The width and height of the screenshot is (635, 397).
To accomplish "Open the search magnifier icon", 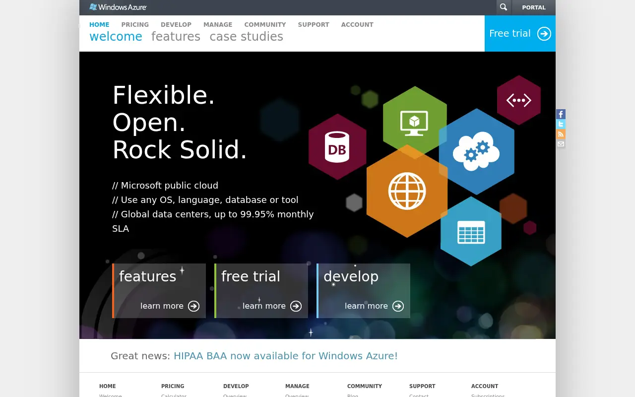I will click(504, 7).
